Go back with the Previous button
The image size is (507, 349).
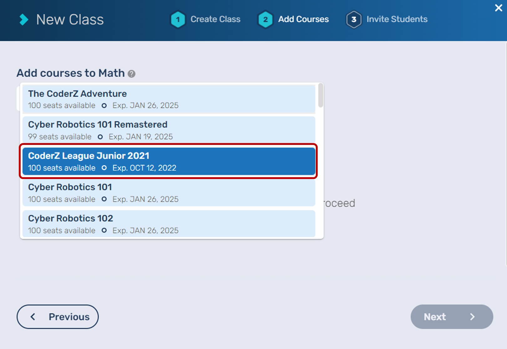pyautogui.click(x=58, y=317)
